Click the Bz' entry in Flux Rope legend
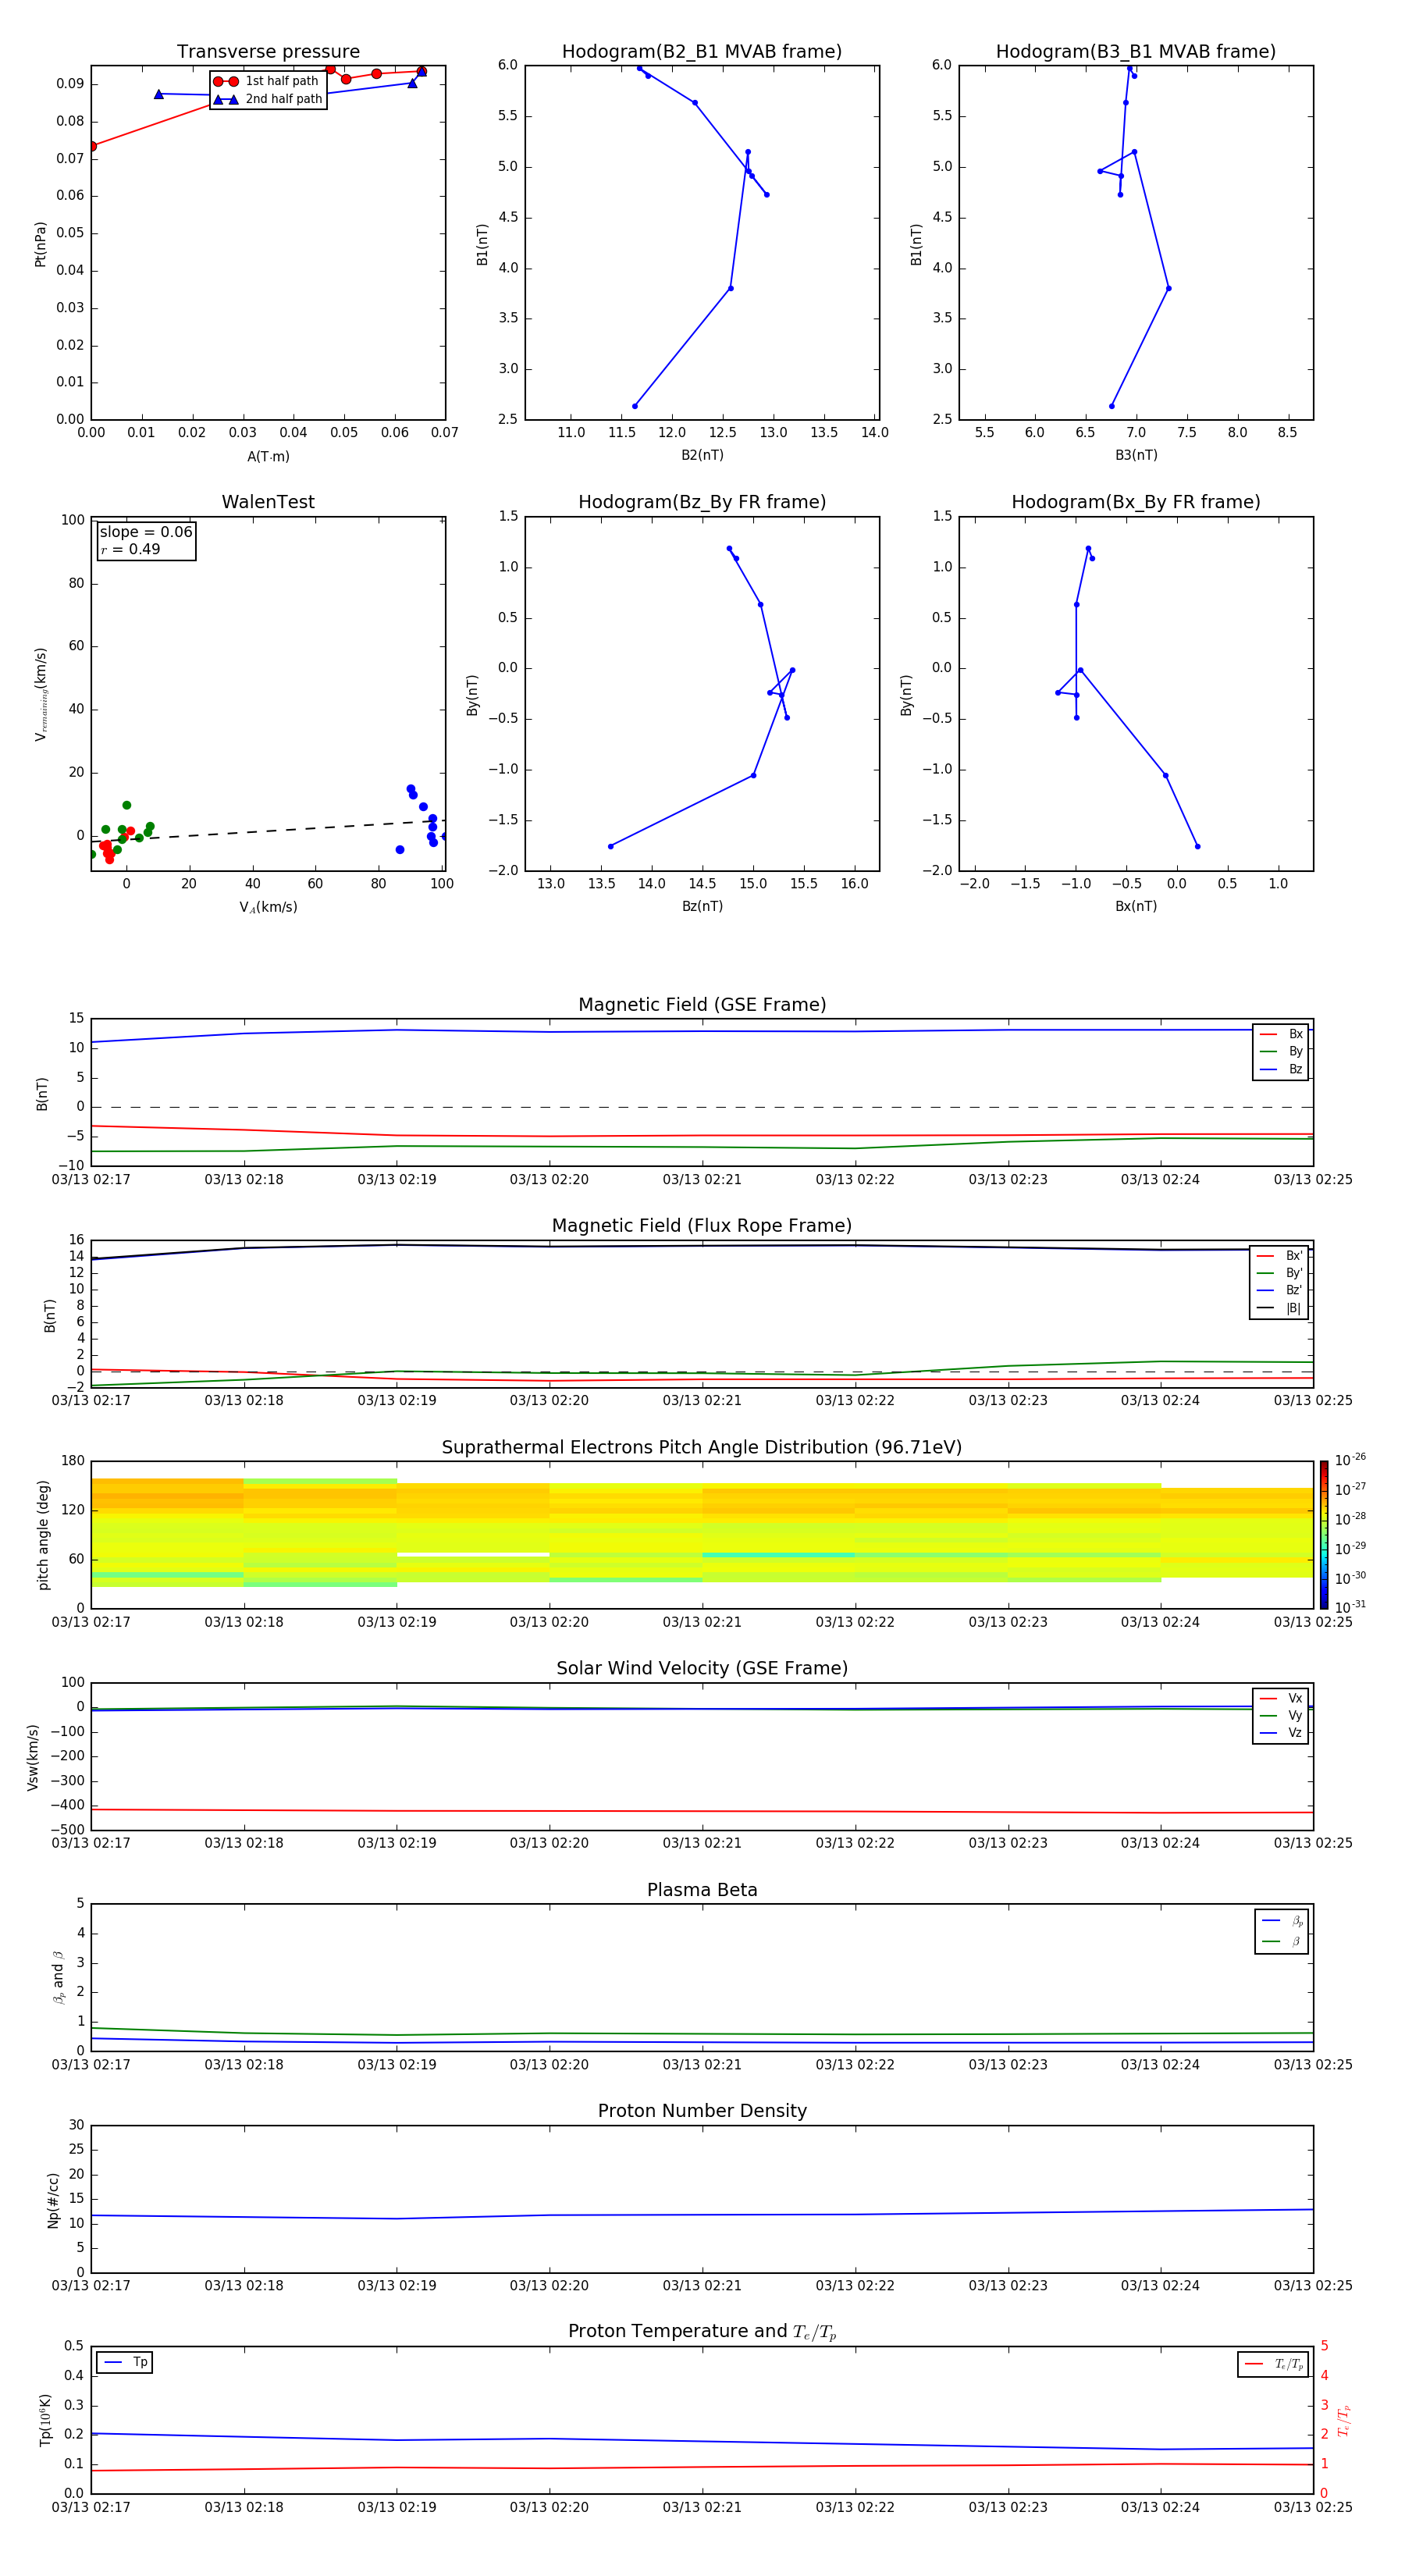The height and width of the screenshot is (2576, 1405). (1280, 1290)
